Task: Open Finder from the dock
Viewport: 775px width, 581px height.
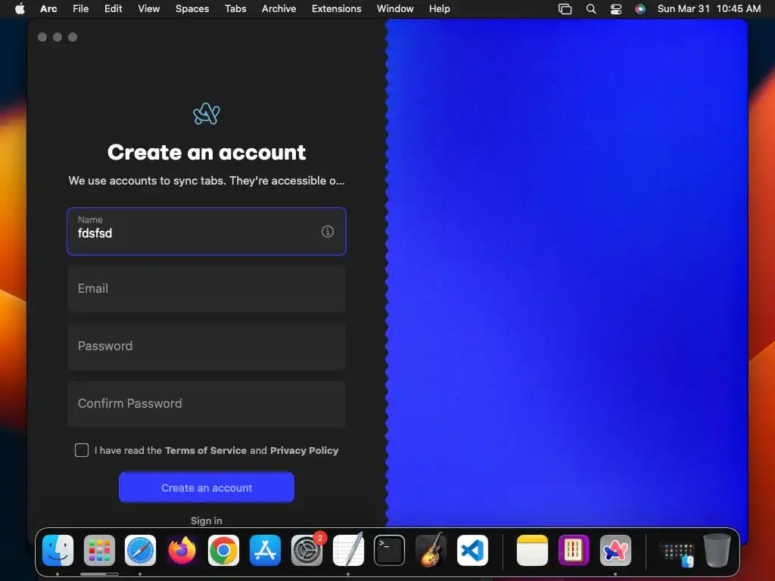Action: point(58,551)
